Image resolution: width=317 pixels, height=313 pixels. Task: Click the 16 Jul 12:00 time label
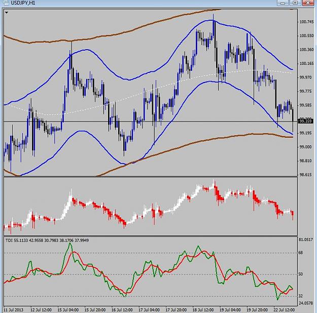tap(122, 310)
